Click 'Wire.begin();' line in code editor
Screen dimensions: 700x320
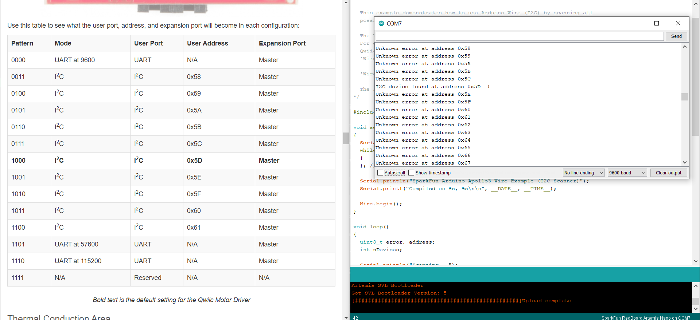pyautogui.click(x=381, y=204)
